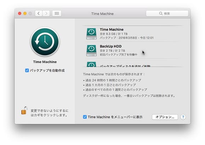Toggle Time Machine をメニューバーに表示 checkbox
Screen dimensions: 205x145
85,117
